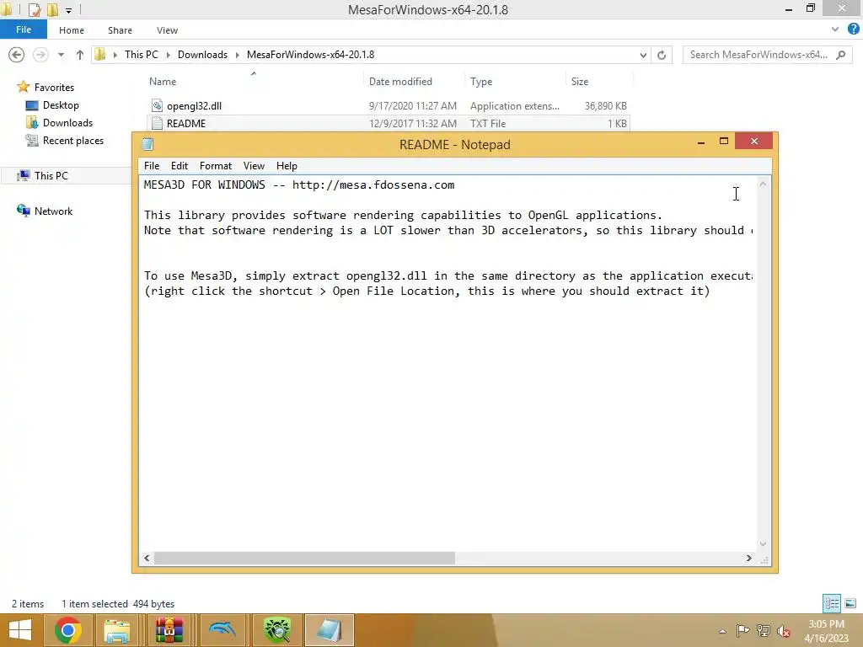The width and height of the screenshot is (863, 647).
Task: Switch to details view layout icon
Action: [832, 603]
